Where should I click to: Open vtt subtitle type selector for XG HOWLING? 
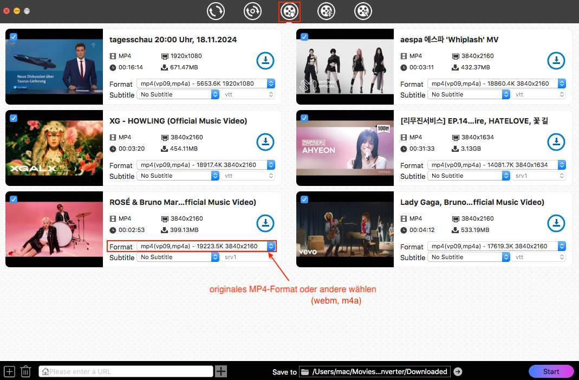tap(248, 176)
